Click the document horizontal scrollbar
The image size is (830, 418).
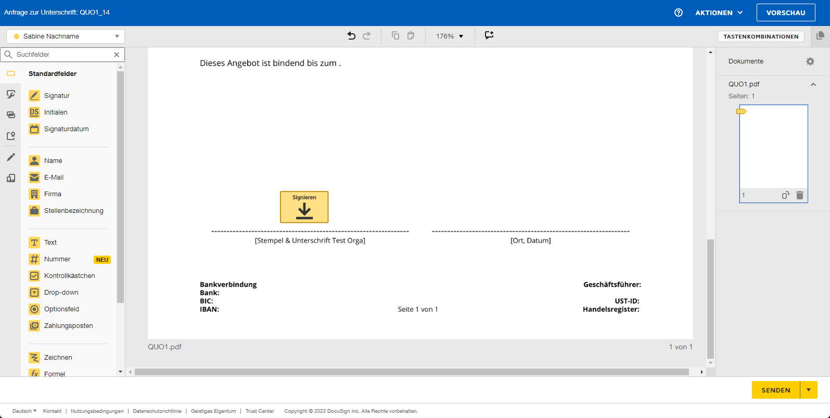click(412, 372)
